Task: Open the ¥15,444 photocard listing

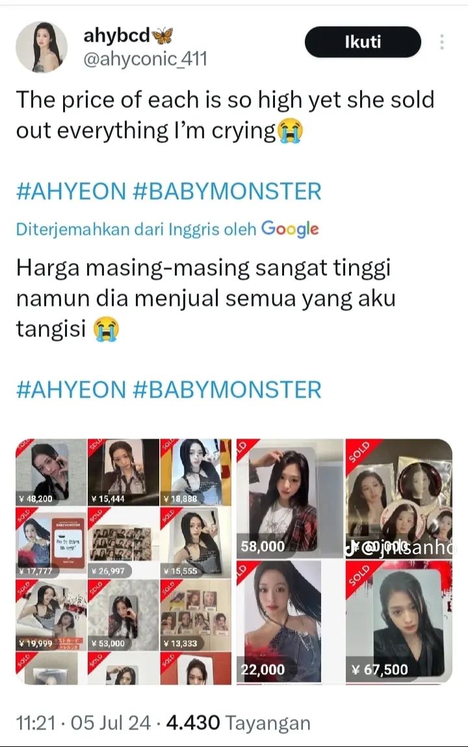Action: click(123, 472)
